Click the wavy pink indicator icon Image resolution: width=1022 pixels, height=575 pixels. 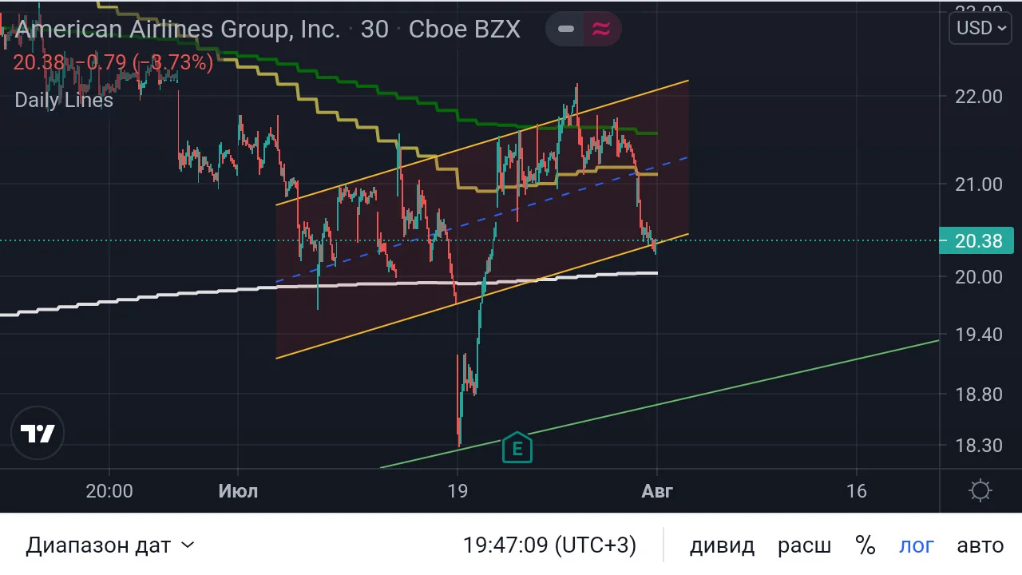(601, 30)
